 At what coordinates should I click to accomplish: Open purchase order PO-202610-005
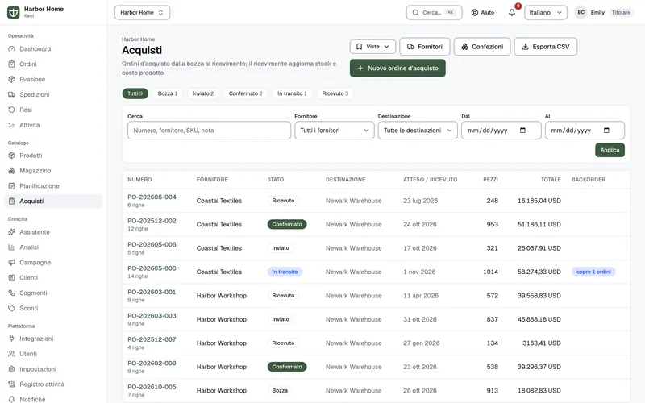[152, 387]
